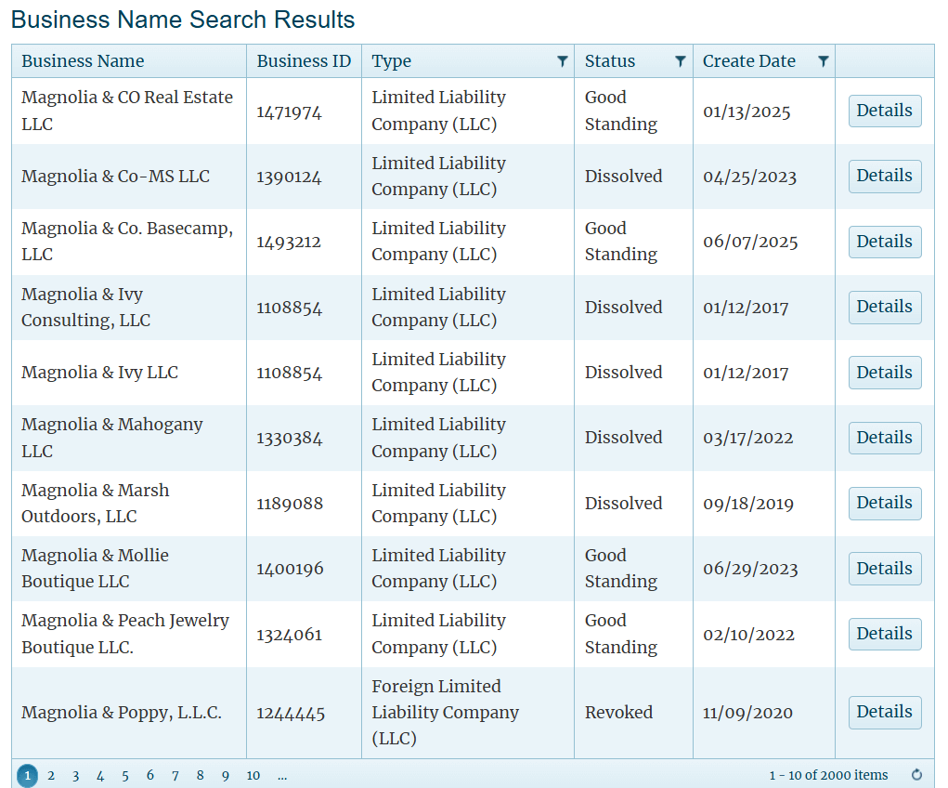Select current page 1 in the pager
Viewport: 948px width, 788px height.
point(27,775)
